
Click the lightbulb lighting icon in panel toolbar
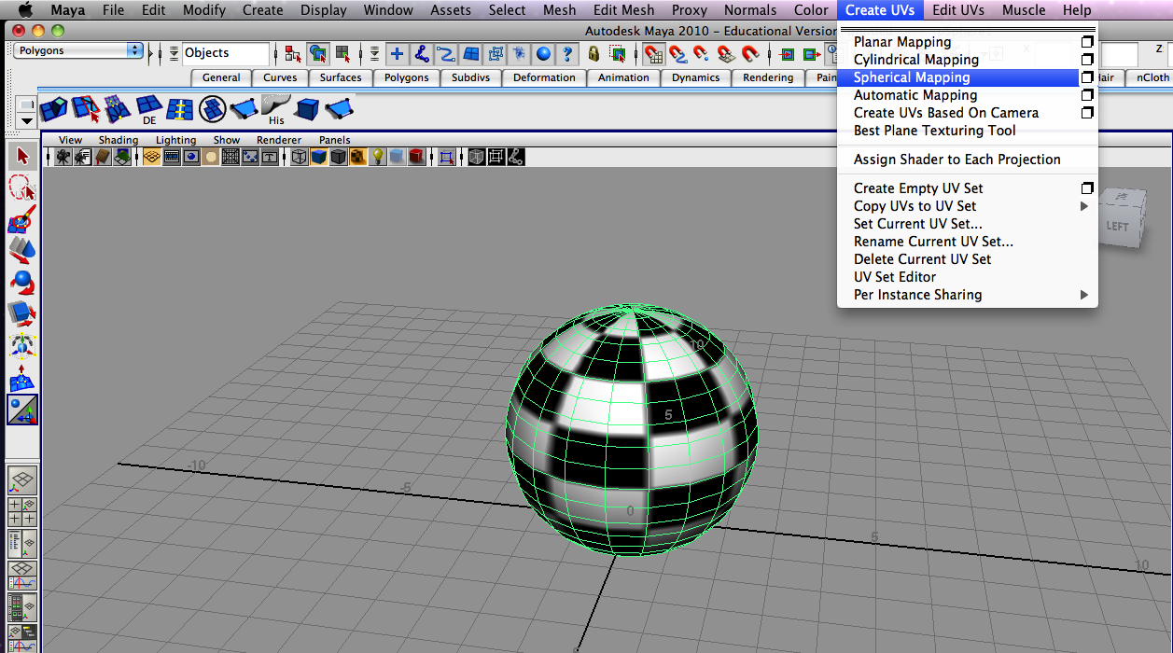click(379, 156)
